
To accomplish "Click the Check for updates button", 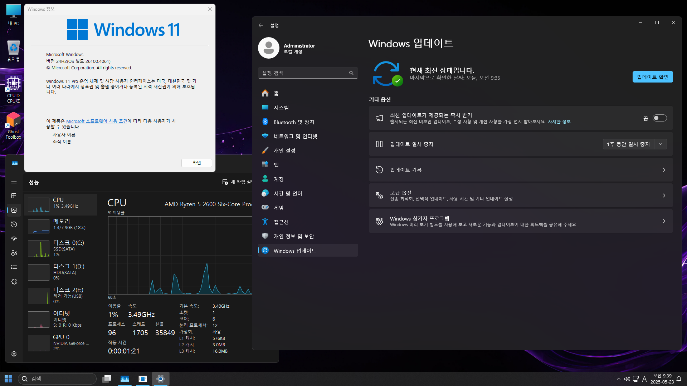I will [x=653, y=77].
